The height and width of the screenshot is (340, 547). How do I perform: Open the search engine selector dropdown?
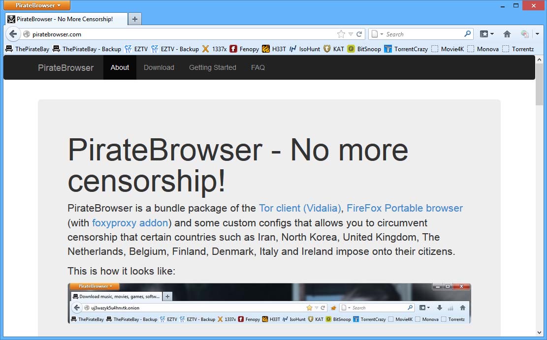(377, 34)
